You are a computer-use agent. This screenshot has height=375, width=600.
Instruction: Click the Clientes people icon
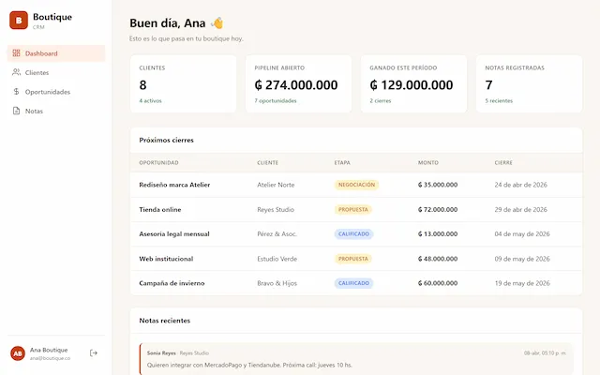pos(16,72)
